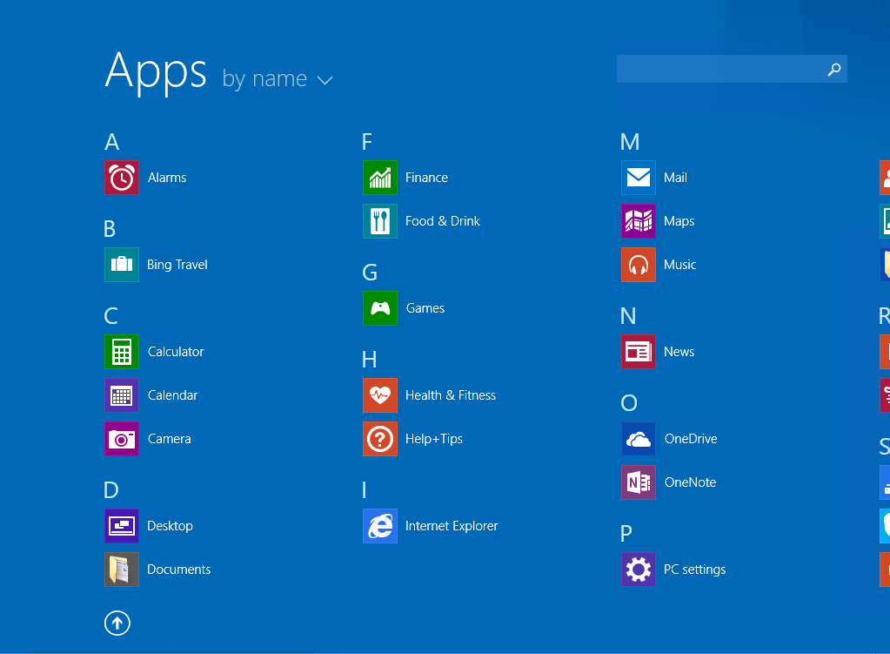Launch Bing Travel suitcase icon
The width and height of the screenshot is (890, 654).
[x=121, y=265]
